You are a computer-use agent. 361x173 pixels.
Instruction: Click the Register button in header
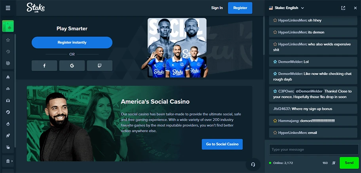[240, 8]
